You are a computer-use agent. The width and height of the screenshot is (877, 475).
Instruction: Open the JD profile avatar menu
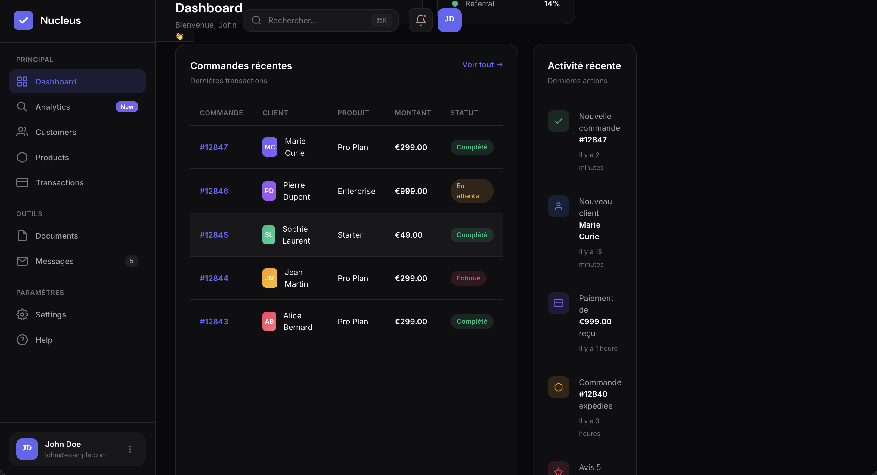point(449,20)
